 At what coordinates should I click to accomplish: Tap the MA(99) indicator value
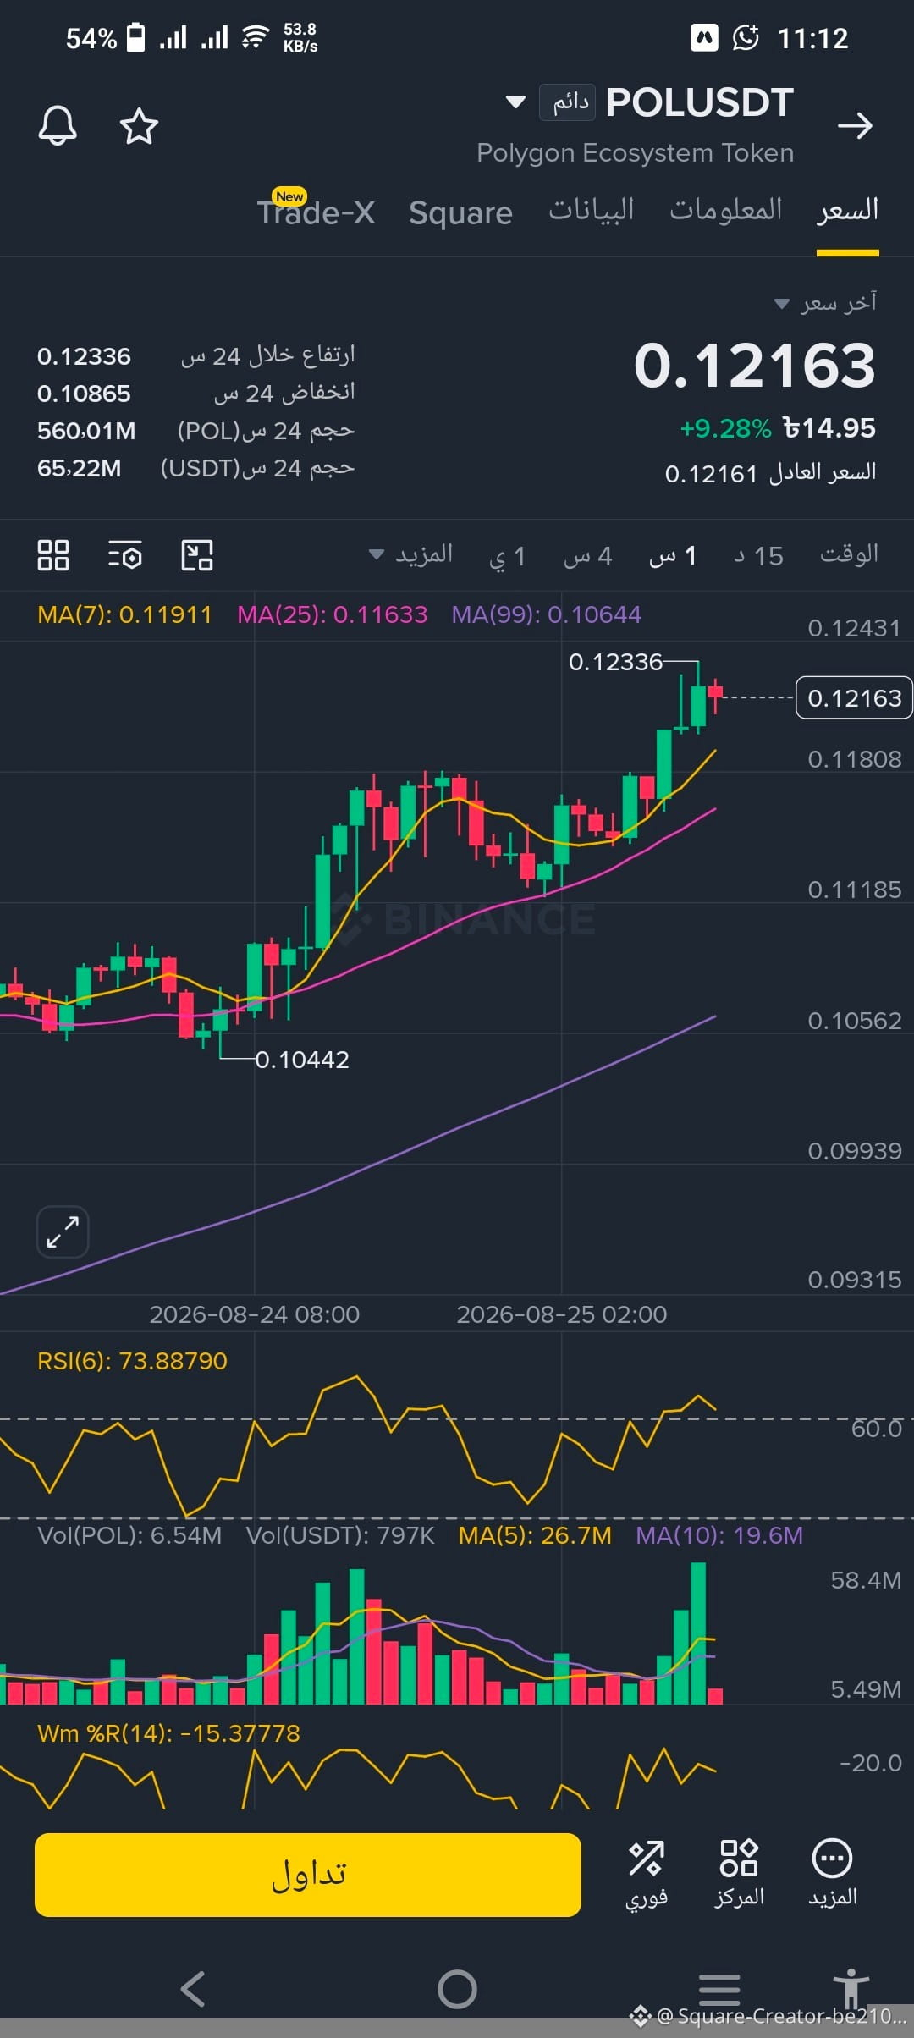click(x=547, y=614)
